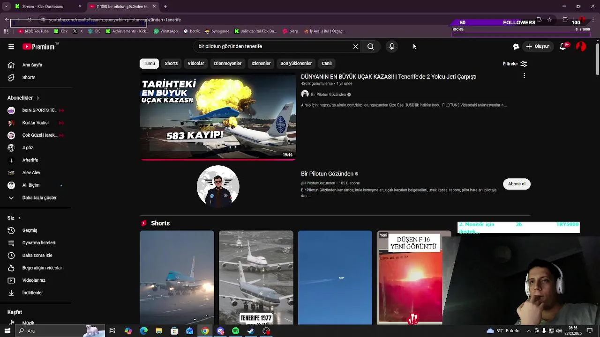This screenshot has height=337, width=600.
Task: Expand the Siz section arrow
Action: 19,218
